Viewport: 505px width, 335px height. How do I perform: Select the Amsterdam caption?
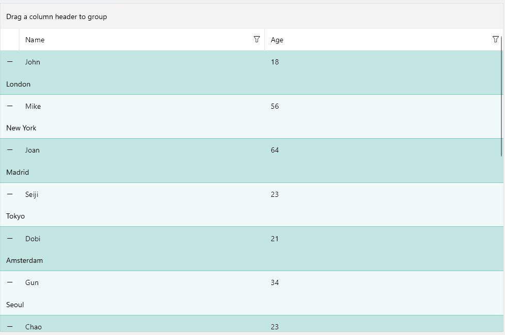tap(24, 260)
